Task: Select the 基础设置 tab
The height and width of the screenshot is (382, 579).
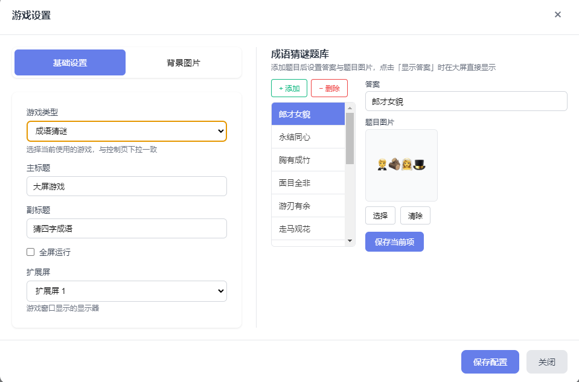Action: [x=69, y=62]
